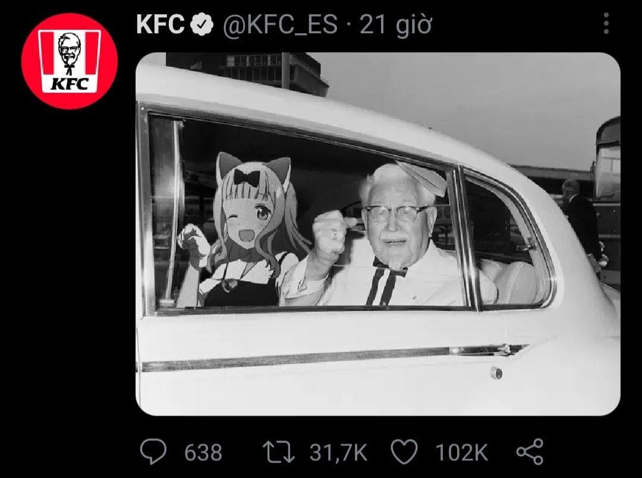Viewport: 642px width, 478px height.
Task: Click the KFC wordmark inside the avatar logo
Action: pyautogui.click(x=70, y=84)
